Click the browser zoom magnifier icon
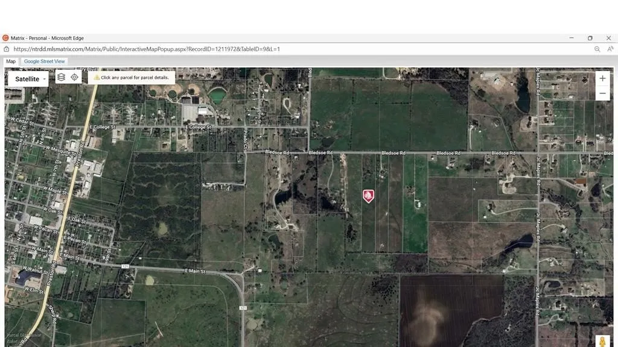The width and height of the screenshot is (618, 347). click(597, 49)
